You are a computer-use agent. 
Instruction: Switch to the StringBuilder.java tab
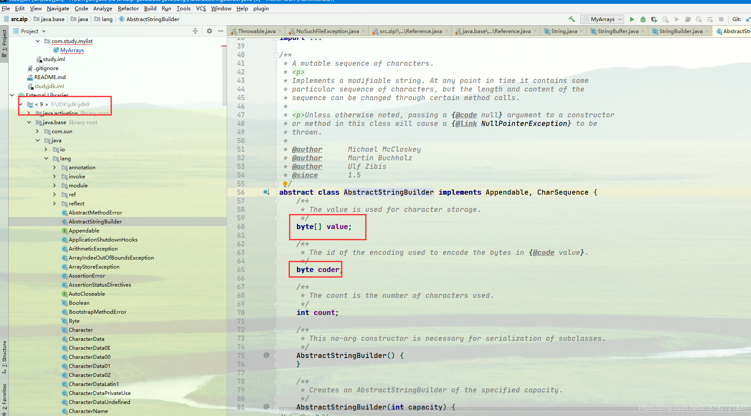tap(680, 31)
